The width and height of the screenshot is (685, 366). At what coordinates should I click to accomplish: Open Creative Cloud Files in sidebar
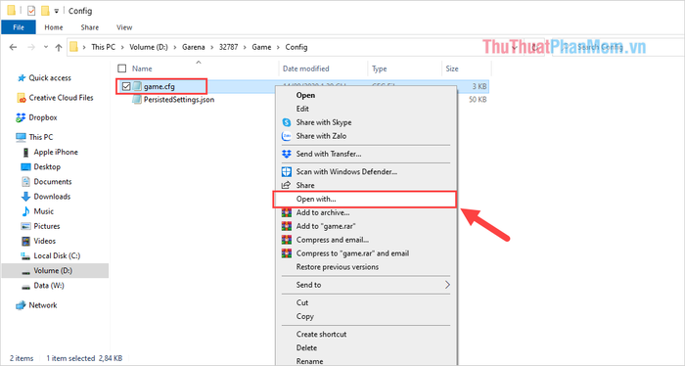pyautogui.click(x=61, y=98)
